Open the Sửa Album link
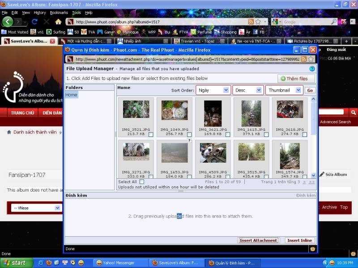This screenshot has width=358, height=268. tap(333, 175)
